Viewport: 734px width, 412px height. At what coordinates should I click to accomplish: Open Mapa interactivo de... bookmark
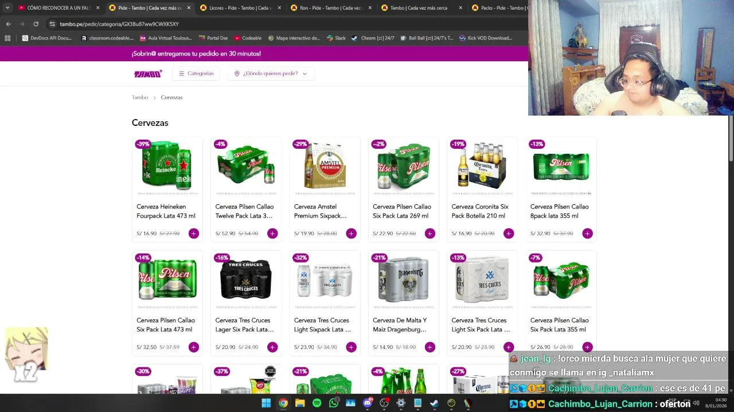pos(294,38)
